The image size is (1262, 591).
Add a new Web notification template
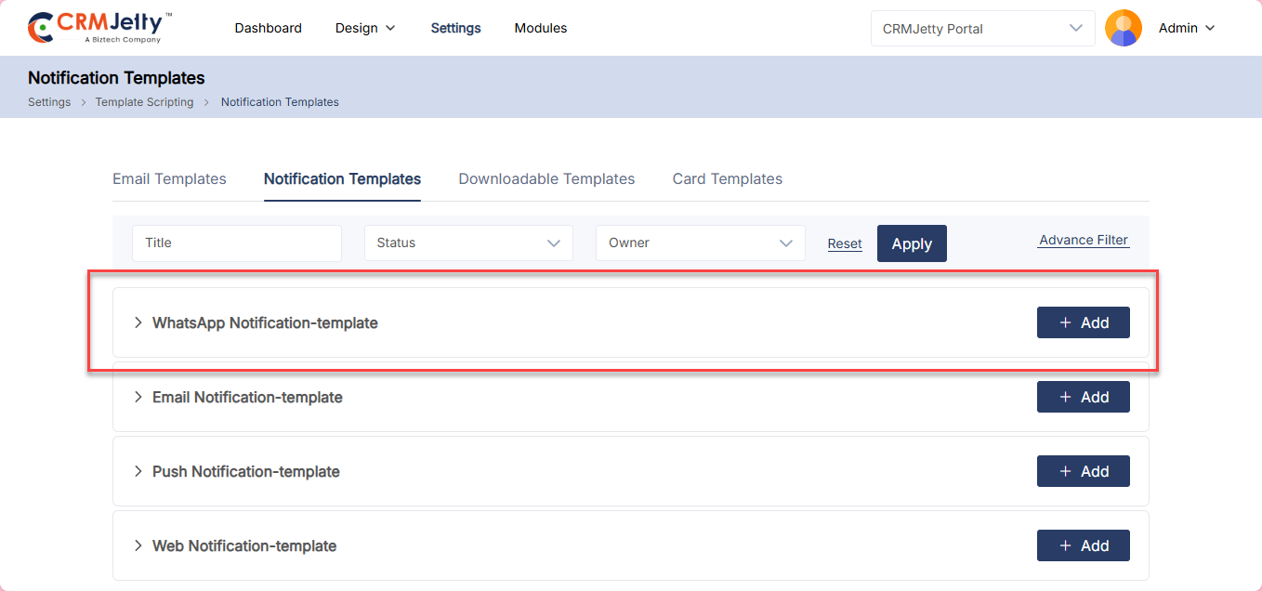click(x=1083, y=545)
